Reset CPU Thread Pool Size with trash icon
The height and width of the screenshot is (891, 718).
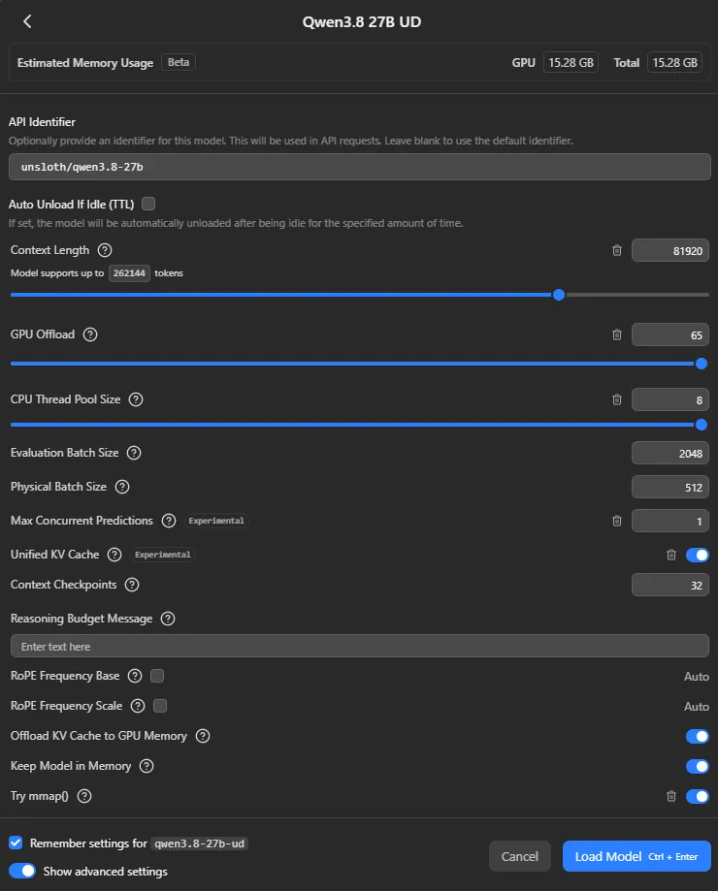click(617, 400)
